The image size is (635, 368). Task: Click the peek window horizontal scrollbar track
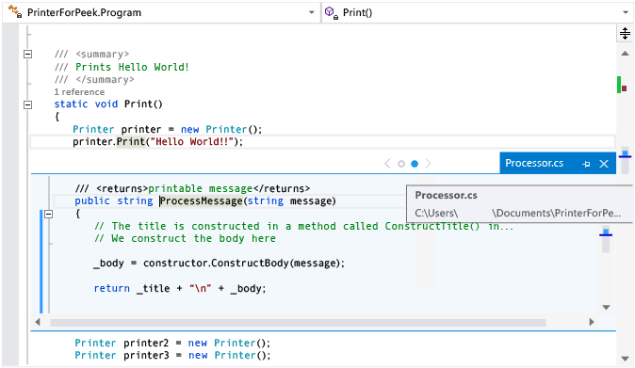click(x=298, y=322)
